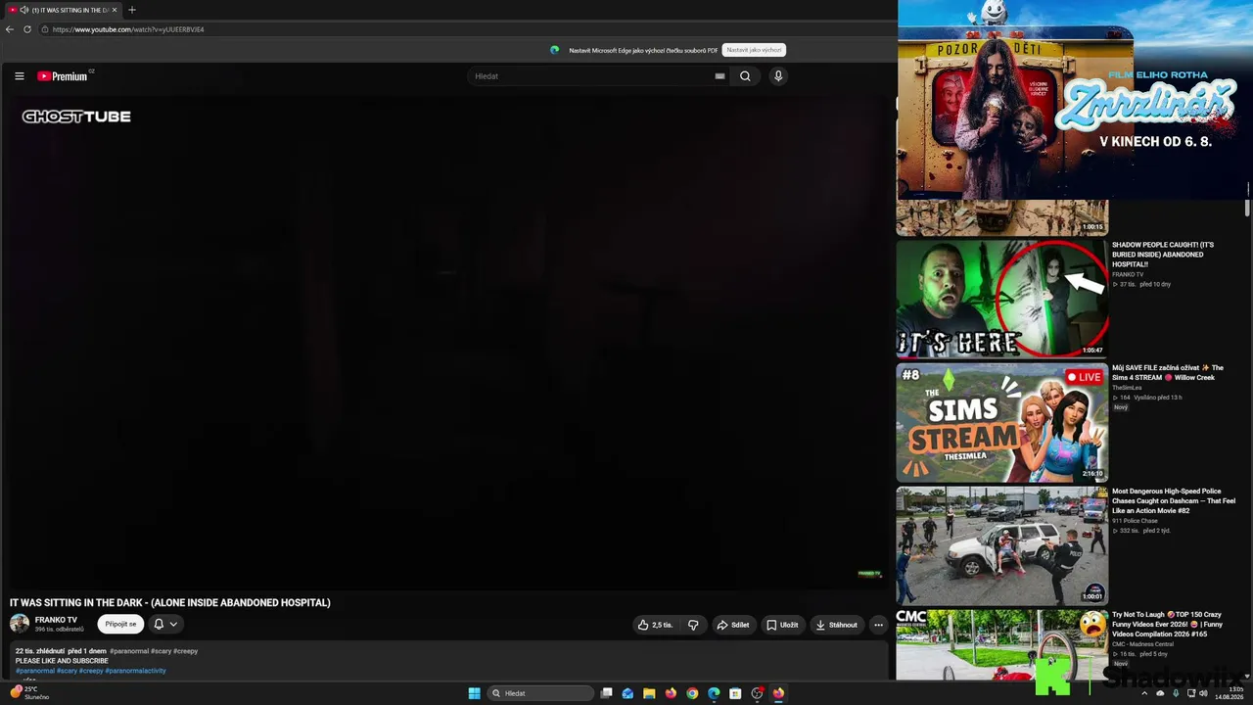The image size is (1253, 705).
Task: Reload the page with the refresh icon
Action: tap(27, 29)
